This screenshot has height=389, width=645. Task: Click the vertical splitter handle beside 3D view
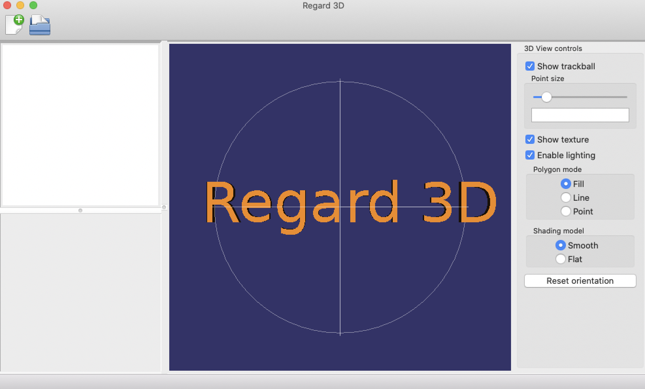[164, 207]
